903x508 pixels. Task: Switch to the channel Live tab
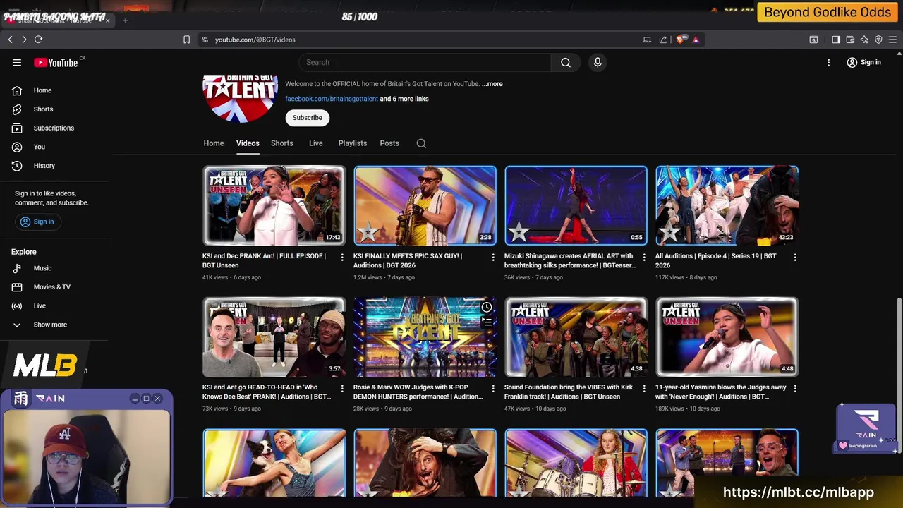pyautogui.click(x=315, y=143)
